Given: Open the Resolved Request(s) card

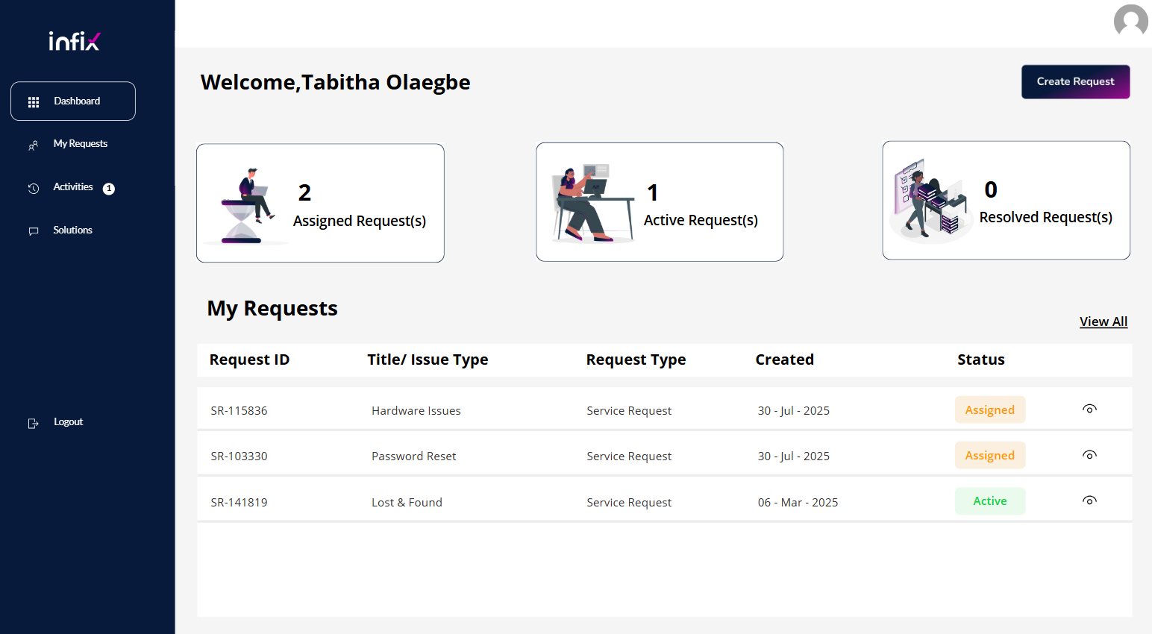Looking at the screenshot, I should pyautogui.click(x=1006, y=201).
